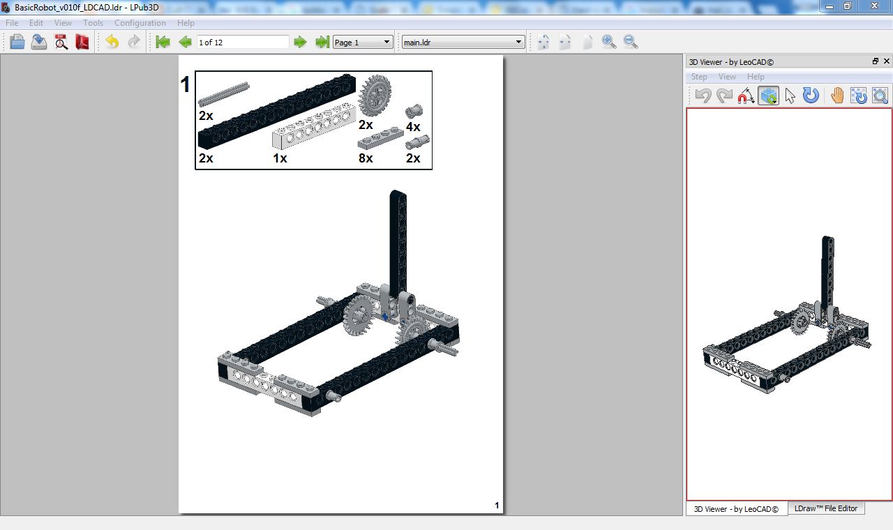Viewport: 893px width, 530px height.
Task: Select the Export to PDF tool
Action: click(x=82, y=42)
